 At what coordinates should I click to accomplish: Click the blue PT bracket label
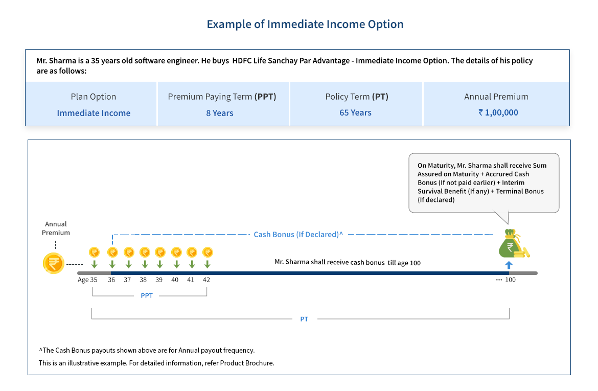[x=304, y=319]
